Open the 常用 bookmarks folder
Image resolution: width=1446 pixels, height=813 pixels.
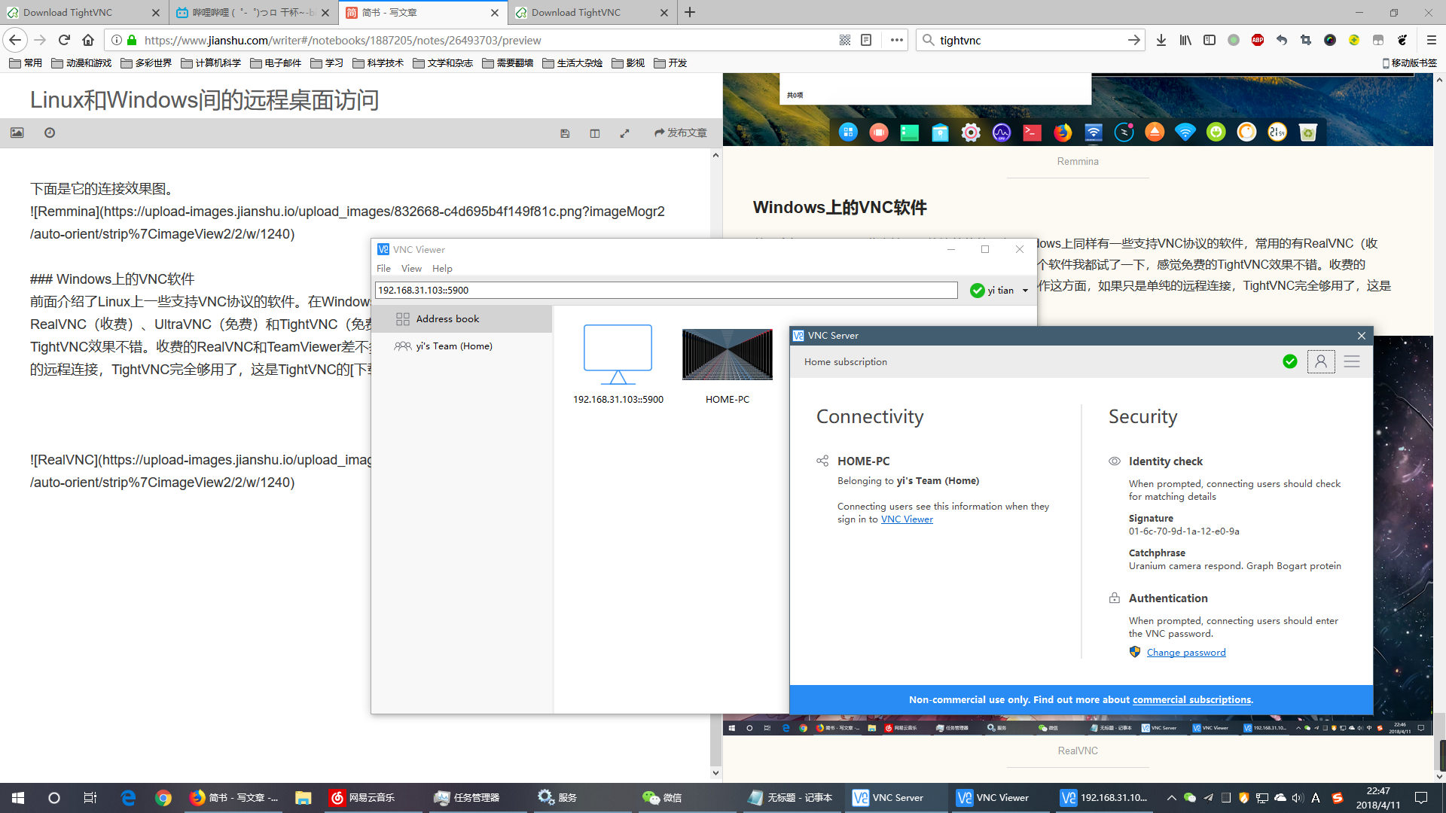click(x=26, y=63)
